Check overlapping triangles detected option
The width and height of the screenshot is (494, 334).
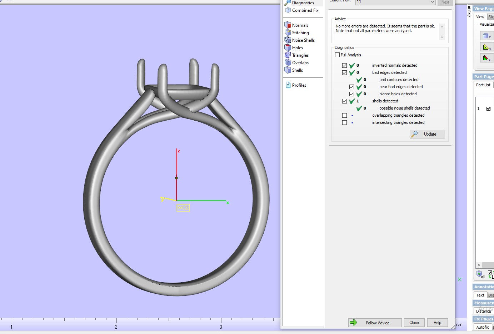[x=344, y=115]
